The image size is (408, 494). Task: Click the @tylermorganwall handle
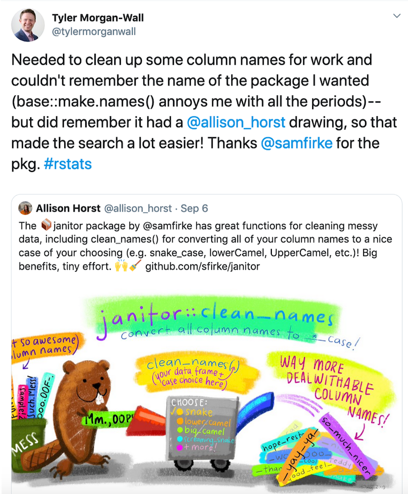tap(94, 32)
